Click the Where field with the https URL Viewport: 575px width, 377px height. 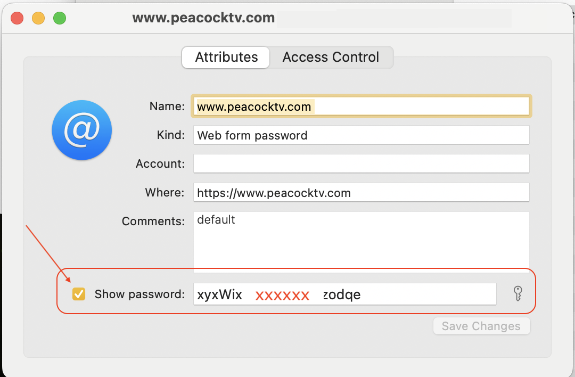[x=361, y=192]
